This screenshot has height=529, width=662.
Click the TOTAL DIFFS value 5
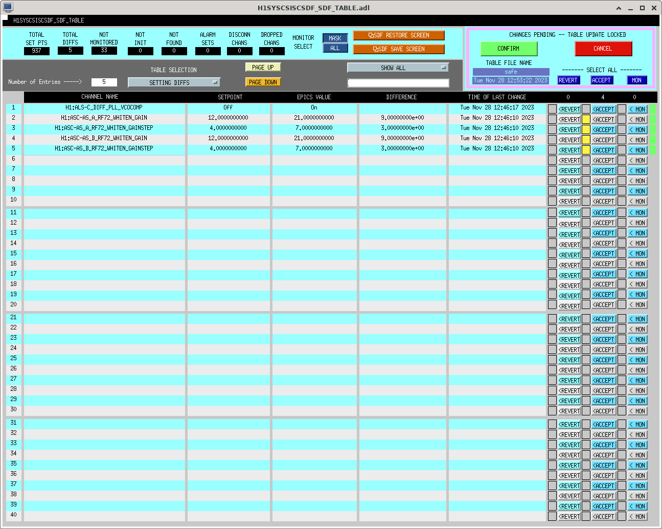[x=70, y=51]
